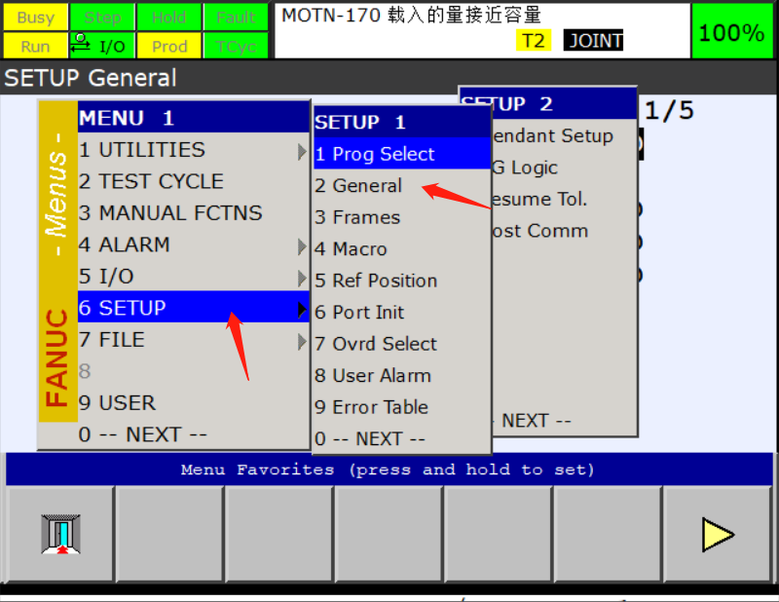
Task: Click the Prod status indicator
Action: pyautogui.click(x=169, y=46)
